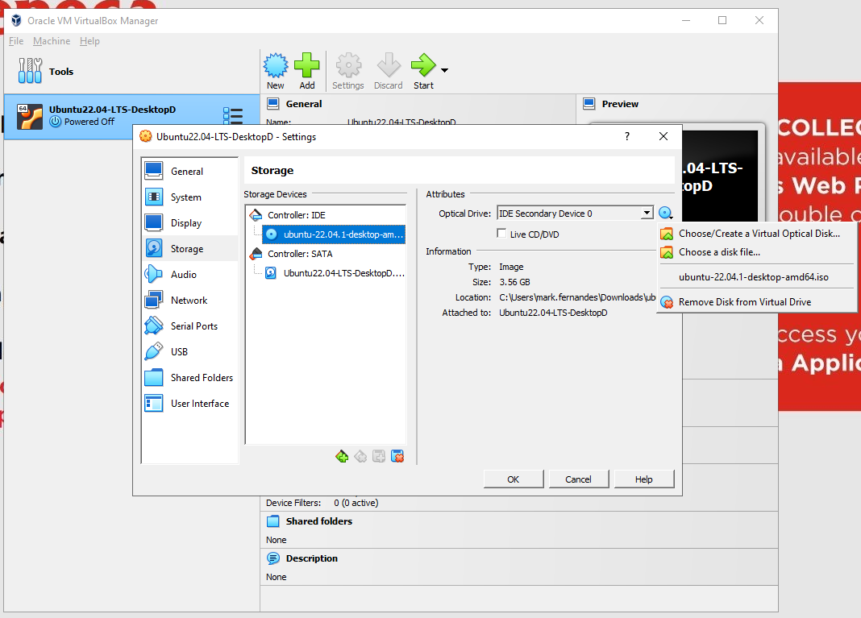The width and height of the screenshot is (861, 618).
Task: Click the Help button in settings dialog
Action: coord(644,478)
